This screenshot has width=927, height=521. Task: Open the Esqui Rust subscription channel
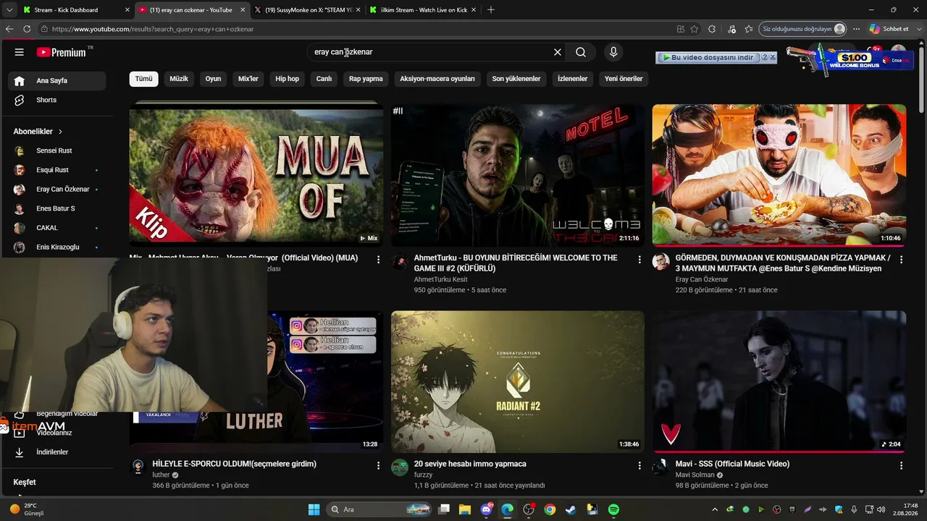(x=57, y=170)
